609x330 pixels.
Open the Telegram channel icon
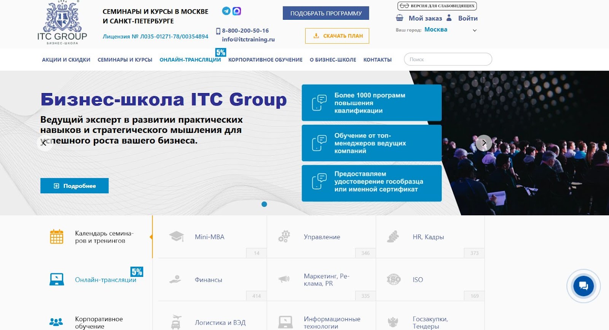226,11
